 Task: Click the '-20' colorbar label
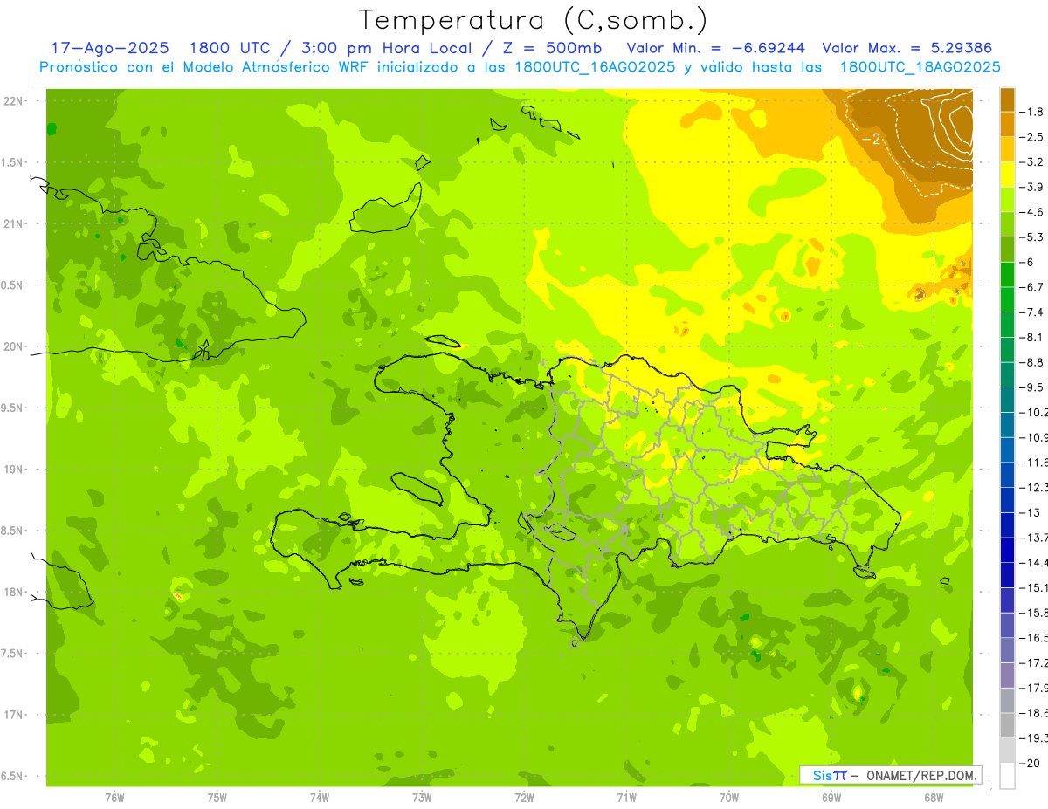pyautogui.click(x=1031, y=764)
